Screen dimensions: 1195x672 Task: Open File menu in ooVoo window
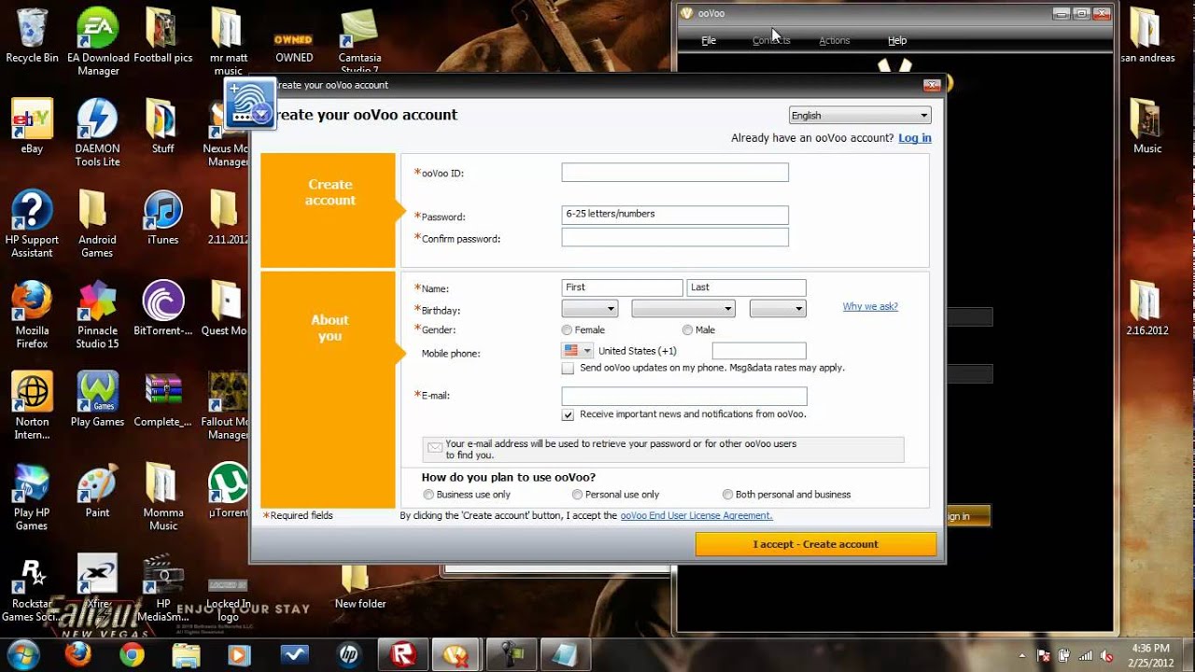click(x=709, y=41)
